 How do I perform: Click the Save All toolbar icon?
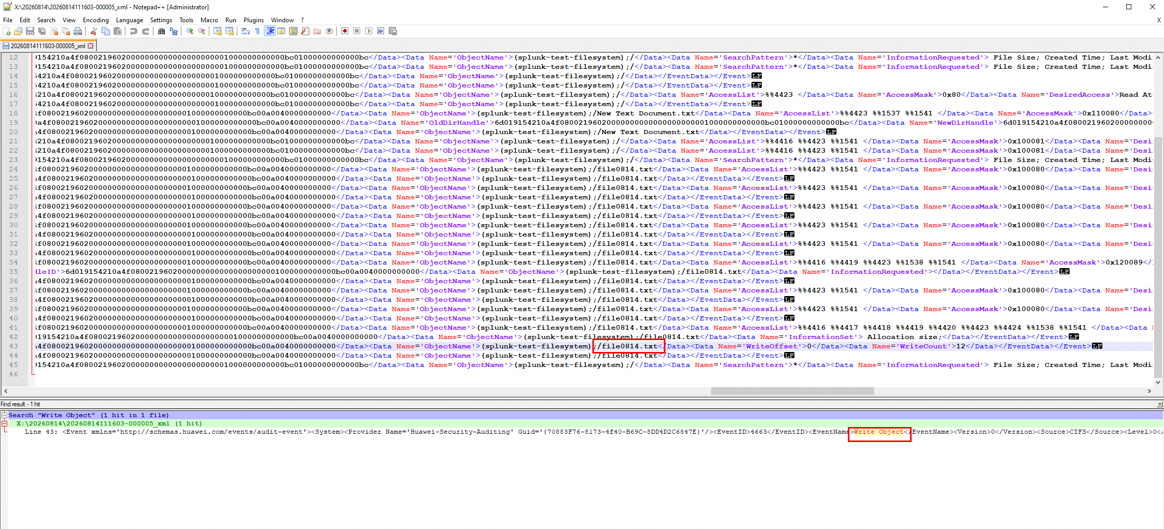42,31
